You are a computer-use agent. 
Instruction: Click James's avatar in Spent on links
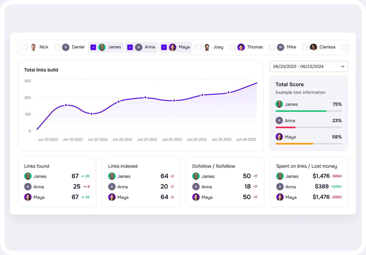pyautogui.click(x=280, y=176)
